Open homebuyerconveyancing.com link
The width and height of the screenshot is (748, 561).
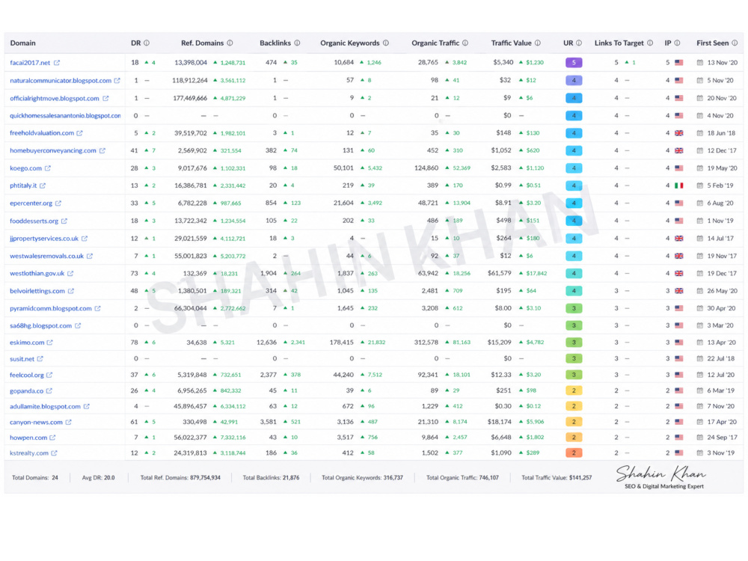click(53, 151)
